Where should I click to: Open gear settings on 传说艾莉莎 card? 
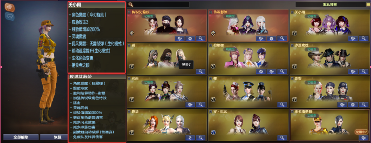[190, 38]
